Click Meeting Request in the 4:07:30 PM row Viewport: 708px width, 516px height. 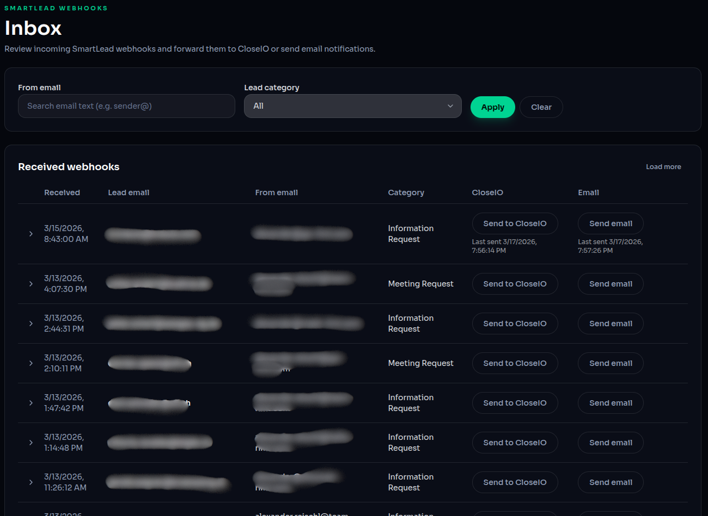[420, 284]
